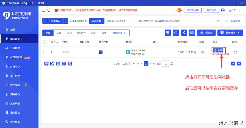Image resolution: width=246 pixels, height=128 pixels.
Task: Open 分组管理 in sidebar
Action: [x=19, y=48]
